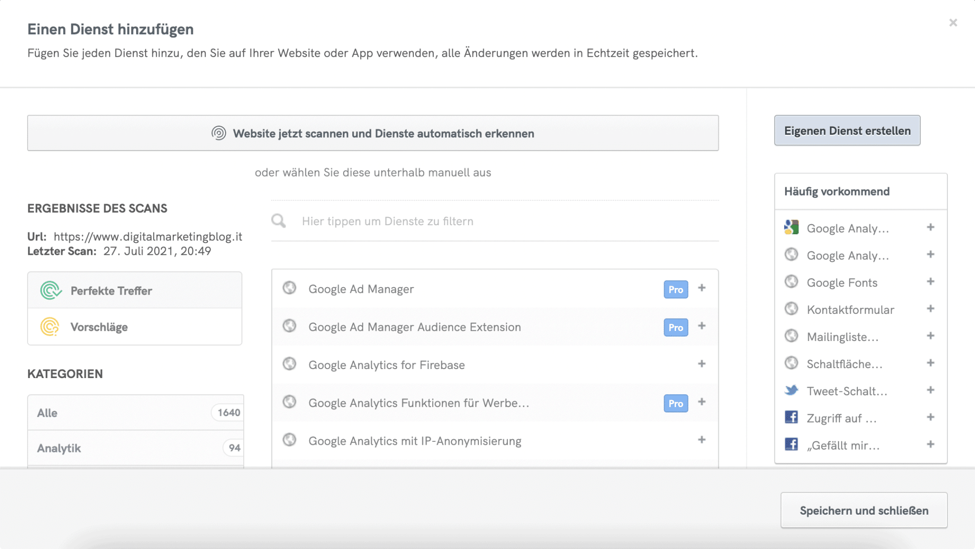Add the second Google Analy… frequent service with plus
Viewport: 975px width, 549px height.
931,255
